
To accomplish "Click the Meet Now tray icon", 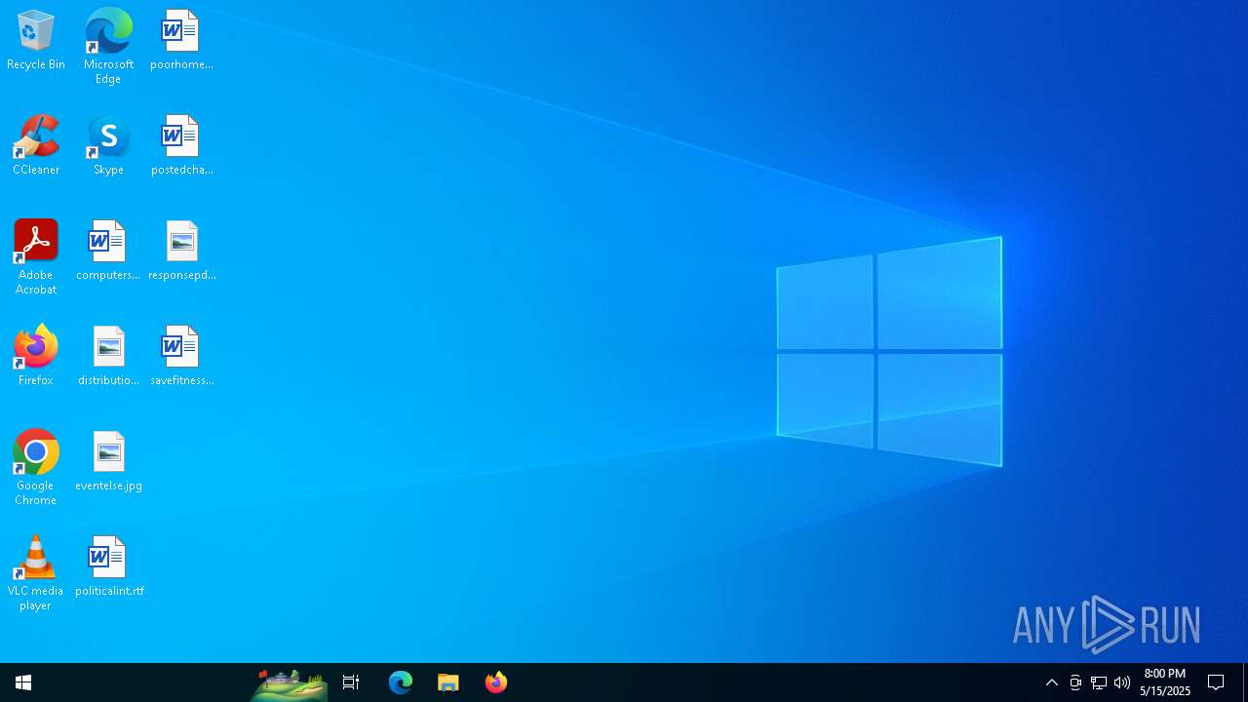I will click(x=1075, y=682).
